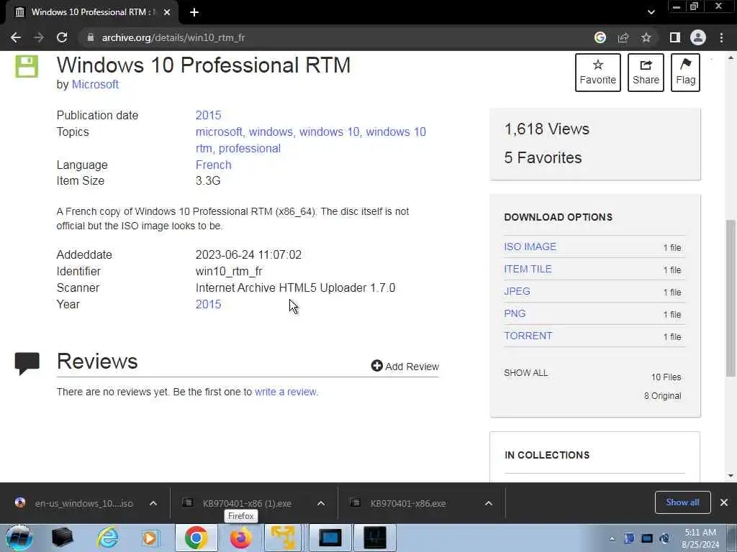Show hidden system tray icons
The image size is (737, 552).
click(x=612, y=538)
